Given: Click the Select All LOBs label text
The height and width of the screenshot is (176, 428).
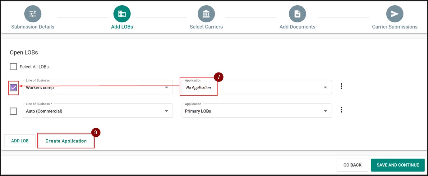Looking at the screenshot, I should (x=34, y=67).
